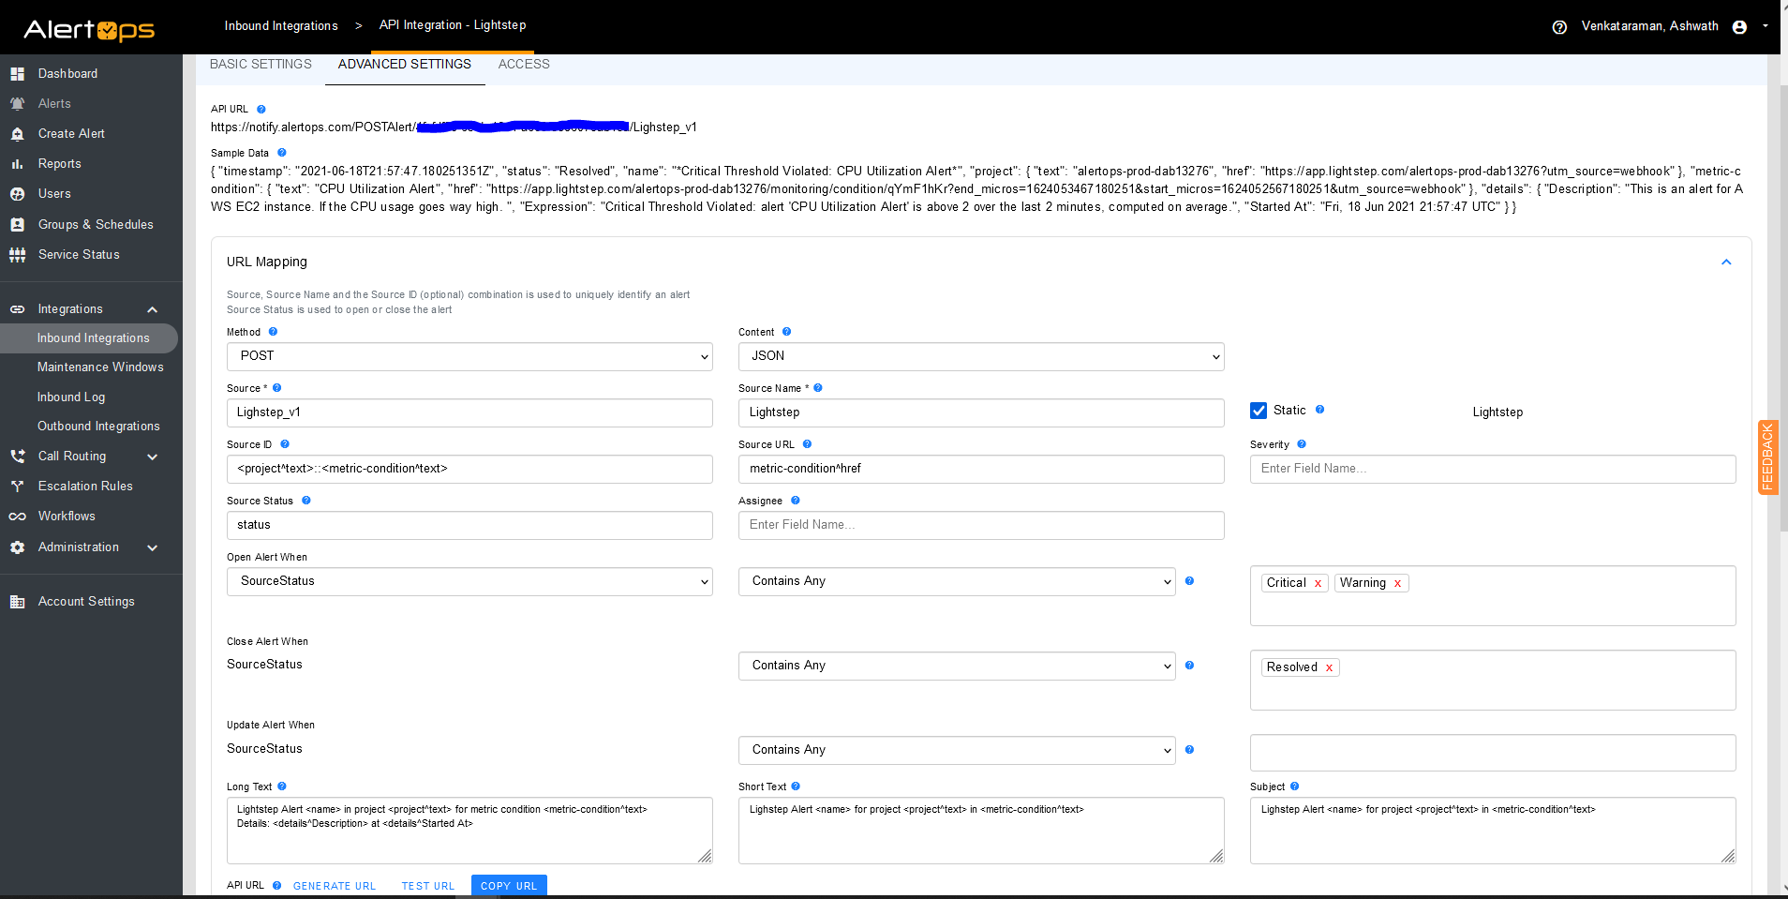Click the Create Alert bell icon
The width and height of the screenshot is (1788, 899).
pyautogui.click(x=17, y=134)
